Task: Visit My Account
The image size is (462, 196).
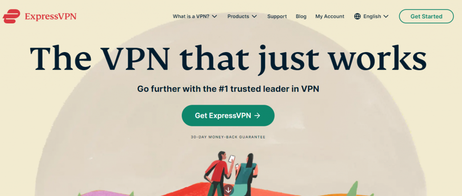Action: click(330, 17)
